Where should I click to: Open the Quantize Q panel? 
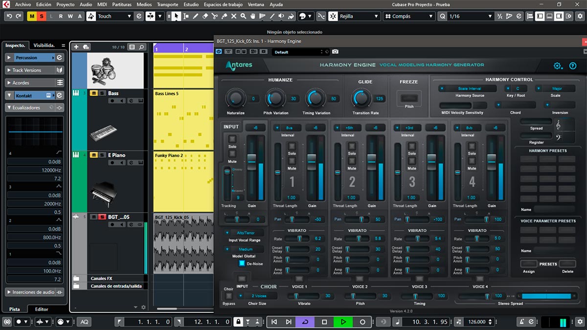442,16
